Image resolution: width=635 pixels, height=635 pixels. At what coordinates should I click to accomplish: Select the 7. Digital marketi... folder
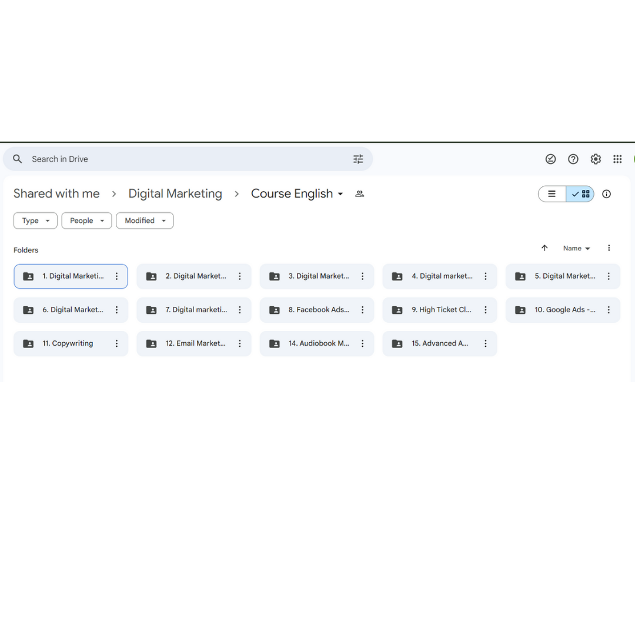coord(194,310)
